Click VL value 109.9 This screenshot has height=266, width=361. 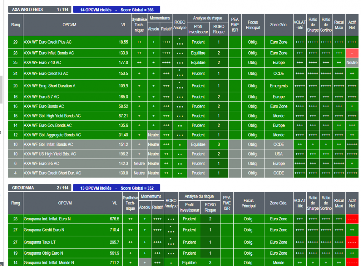tap(123, 86)
